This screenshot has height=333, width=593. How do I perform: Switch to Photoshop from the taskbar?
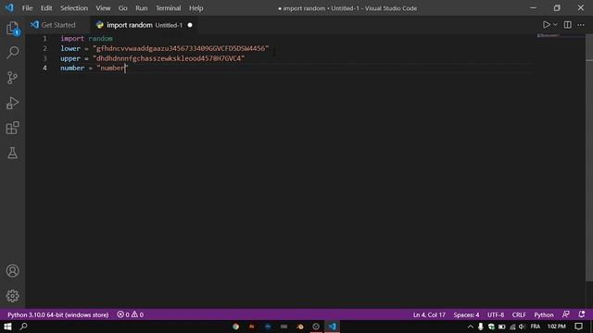268,327
